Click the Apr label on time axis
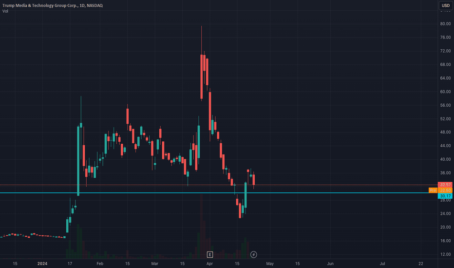The image size is (454, 268). click(209, 264)
